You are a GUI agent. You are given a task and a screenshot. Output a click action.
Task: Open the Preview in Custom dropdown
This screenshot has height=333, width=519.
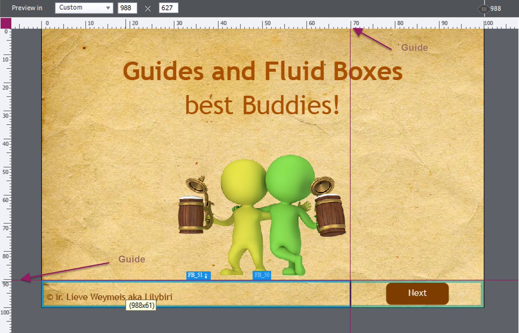(x=84, y=8)
